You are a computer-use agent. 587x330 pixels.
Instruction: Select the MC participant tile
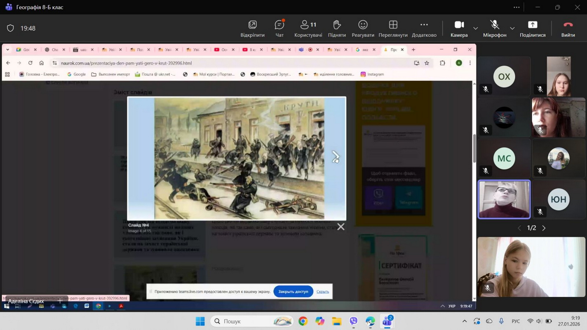pyautogui.click(x=504, y=158)
